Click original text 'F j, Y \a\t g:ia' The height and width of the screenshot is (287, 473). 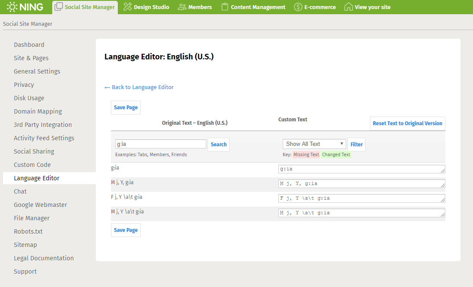pyautogui.click(x=126, y=197)
